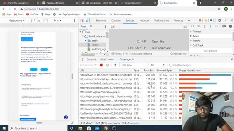This screenshot has width=234, height=131.
Task: Switch to the Elements panel tab
Action: (101, 20)
